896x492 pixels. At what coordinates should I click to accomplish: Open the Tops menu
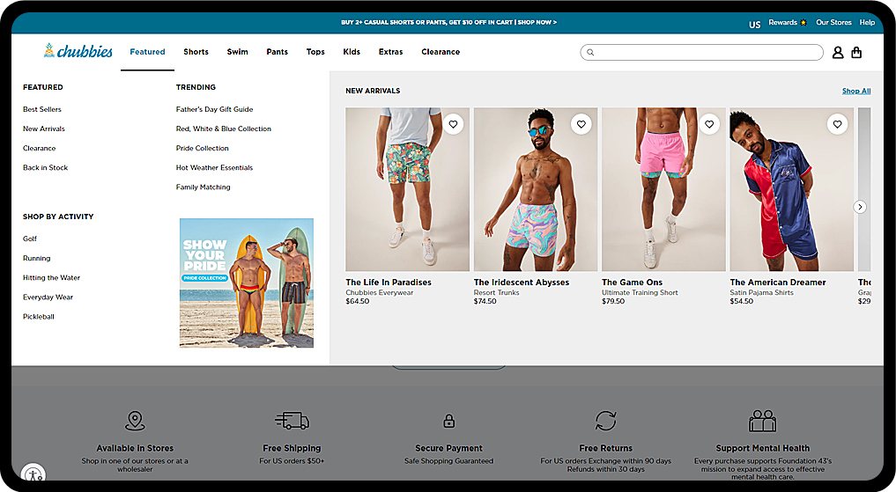click(315, 52)
